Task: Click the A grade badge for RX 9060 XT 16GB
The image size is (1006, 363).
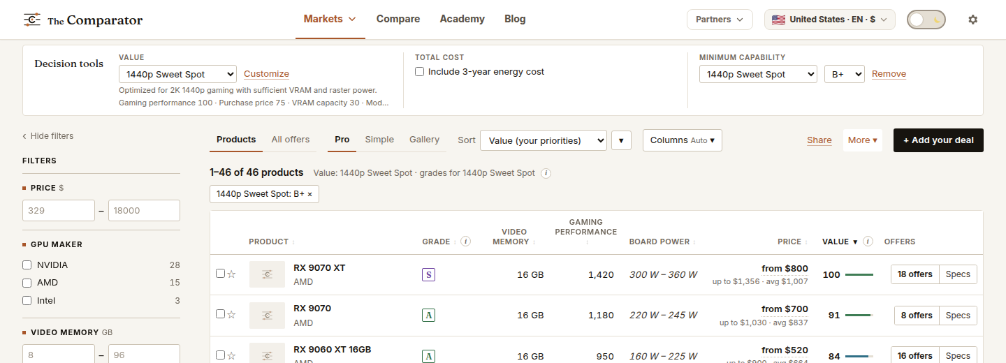Action: point(429,356)
